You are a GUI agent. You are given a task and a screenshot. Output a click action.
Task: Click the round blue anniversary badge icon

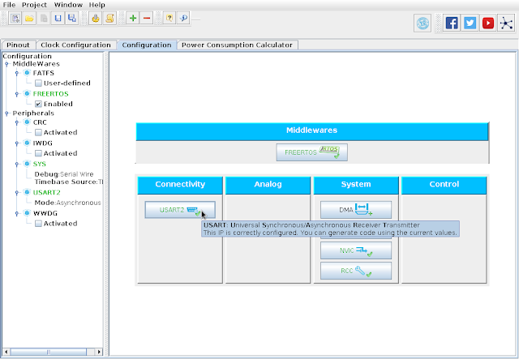coord(422,24)
